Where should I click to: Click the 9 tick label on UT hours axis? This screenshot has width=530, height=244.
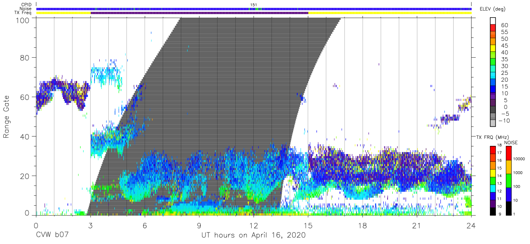click(x=199, y=225)
